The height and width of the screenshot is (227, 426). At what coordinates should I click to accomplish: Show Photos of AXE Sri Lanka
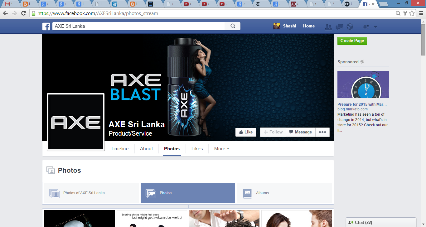(91, 193)
